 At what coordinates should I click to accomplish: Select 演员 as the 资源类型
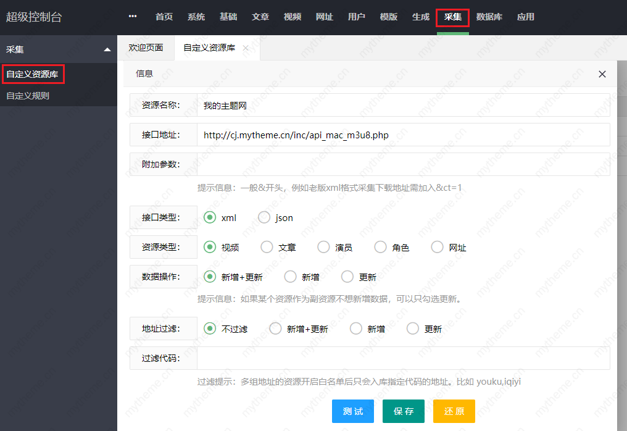323,246
